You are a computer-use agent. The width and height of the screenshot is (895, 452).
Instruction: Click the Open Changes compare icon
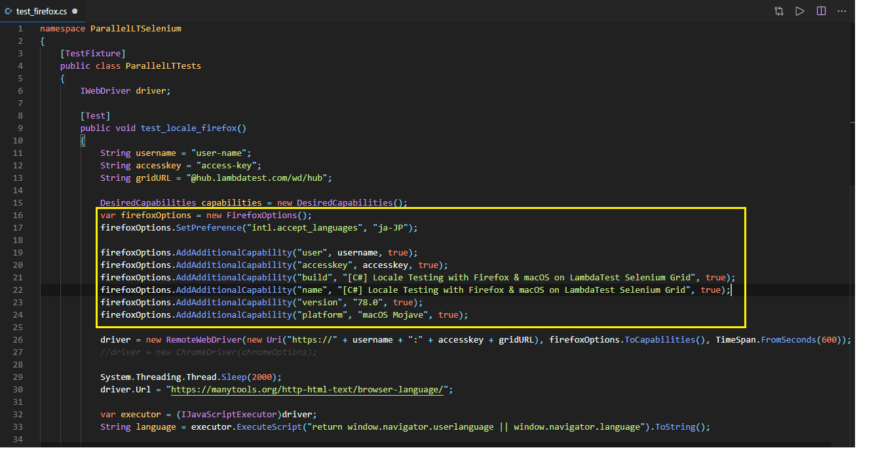(x=779, y=11)
